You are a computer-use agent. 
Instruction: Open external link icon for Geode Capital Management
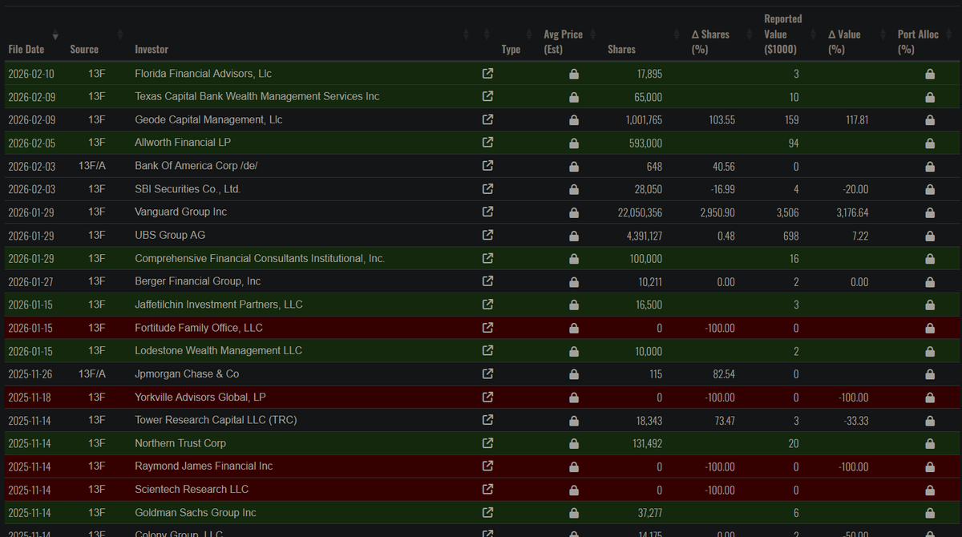[x=487, y=120]
